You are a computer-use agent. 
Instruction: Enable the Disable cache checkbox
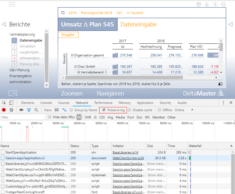point(130,110)
